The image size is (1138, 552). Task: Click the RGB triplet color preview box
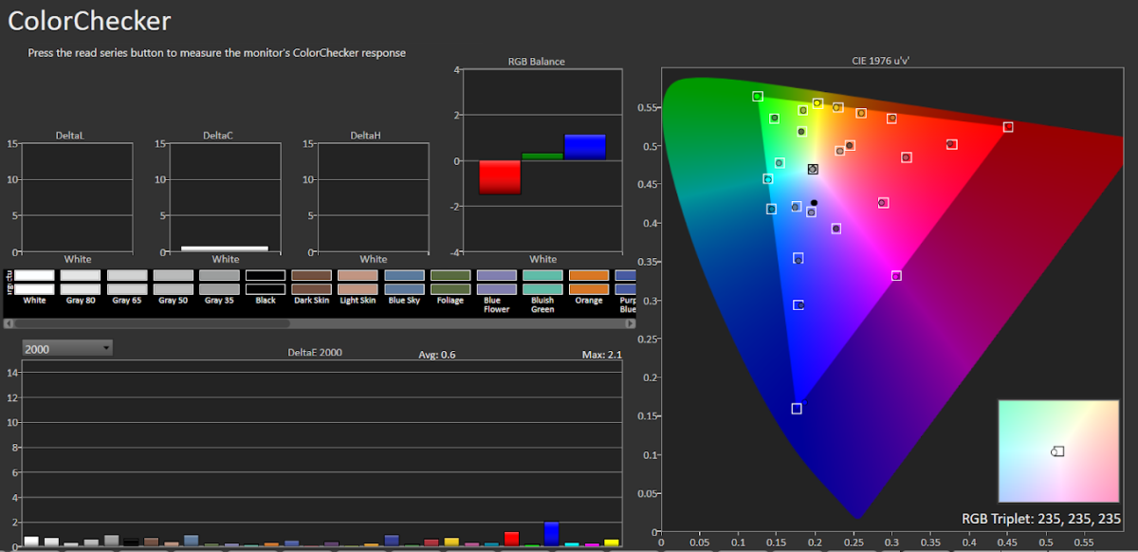click(1059, 451)
